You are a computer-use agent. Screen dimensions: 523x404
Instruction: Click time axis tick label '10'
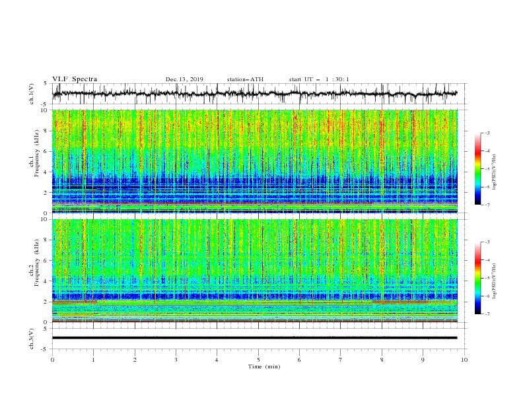click(x=464, y=360)
